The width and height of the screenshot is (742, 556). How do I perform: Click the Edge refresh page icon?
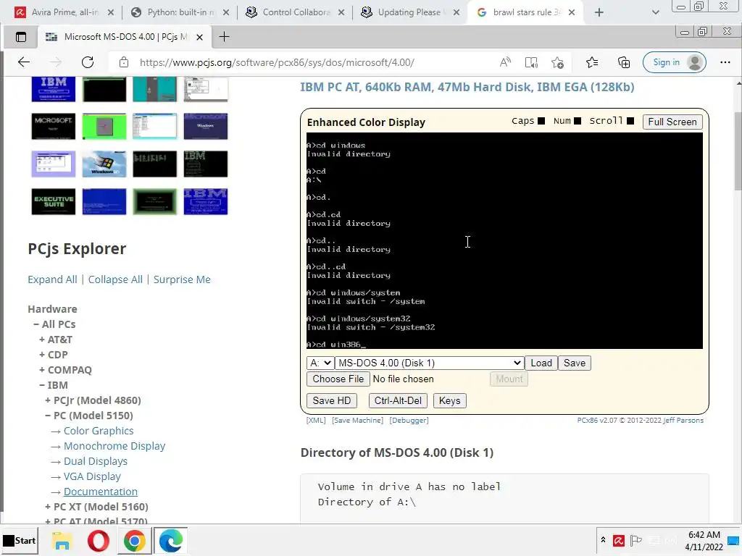pyautogui.click(x=88, y=62)
